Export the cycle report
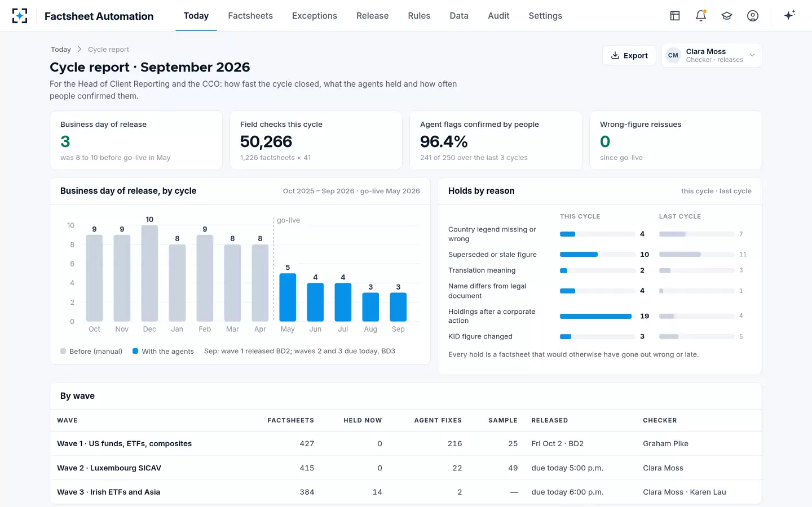The height and width of the screenshot is (507, 812). tap(629, 55)
